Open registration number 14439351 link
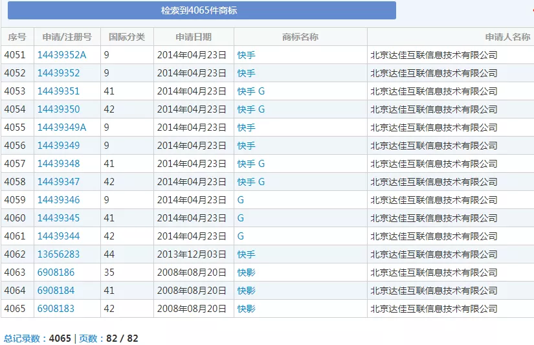534x345 pixels. (58, 91)
